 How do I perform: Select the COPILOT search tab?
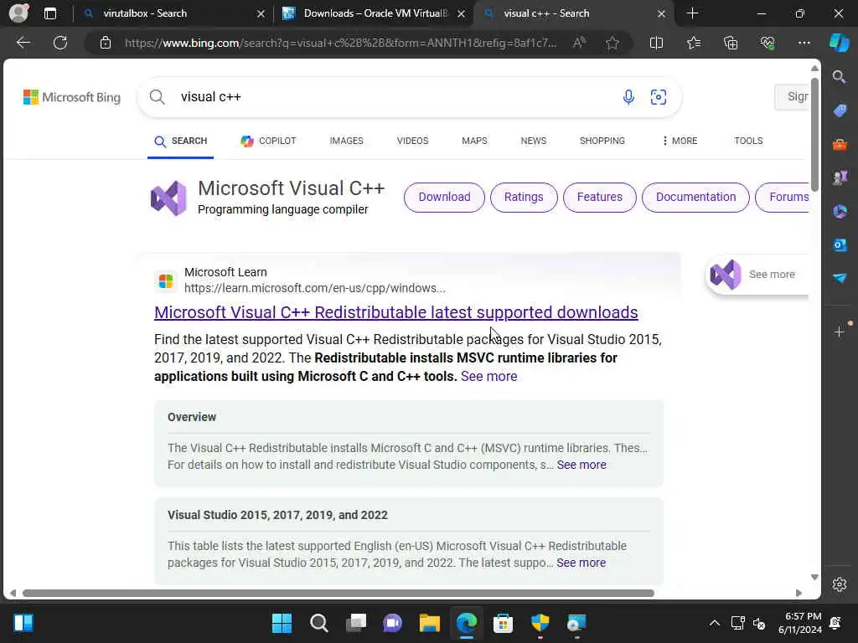[x=268, y=141]
